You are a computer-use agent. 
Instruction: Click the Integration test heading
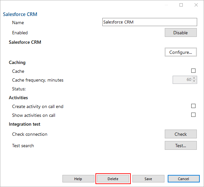[x=25, y=124]
